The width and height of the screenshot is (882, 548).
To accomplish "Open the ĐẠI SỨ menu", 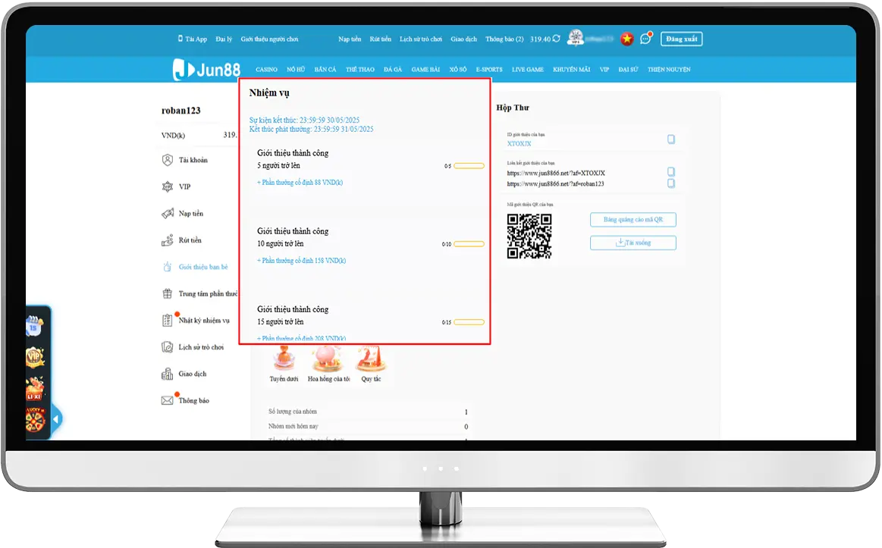I will [x=628, y=70].
